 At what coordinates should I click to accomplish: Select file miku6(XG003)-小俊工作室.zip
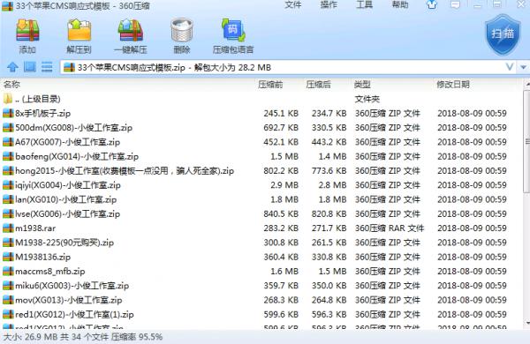point(262,286)
